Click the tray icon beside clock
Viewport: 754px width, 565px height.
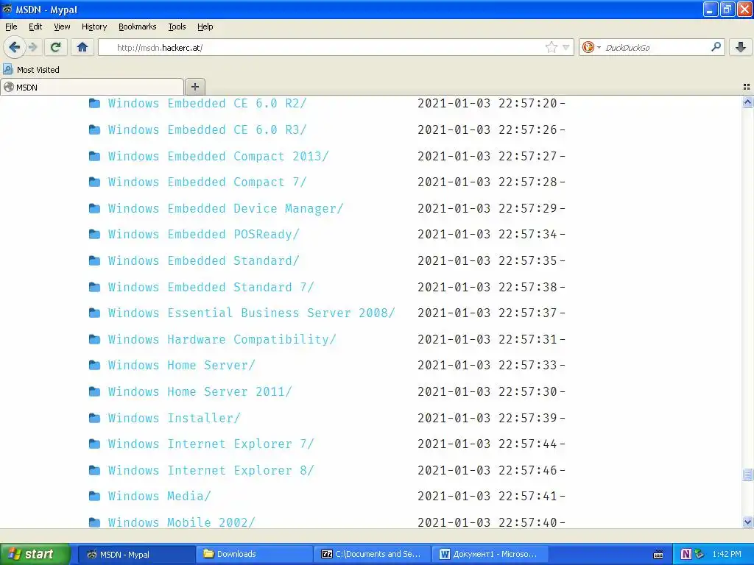pyautogui.click(x=700, y=555)
